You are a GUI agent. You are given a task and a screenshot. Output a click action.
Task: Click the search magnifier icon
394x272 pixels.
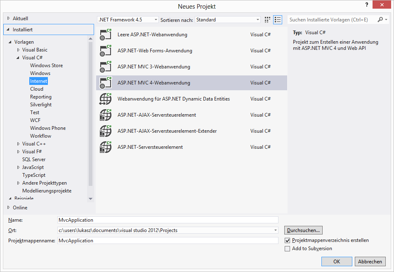(380, 19)
